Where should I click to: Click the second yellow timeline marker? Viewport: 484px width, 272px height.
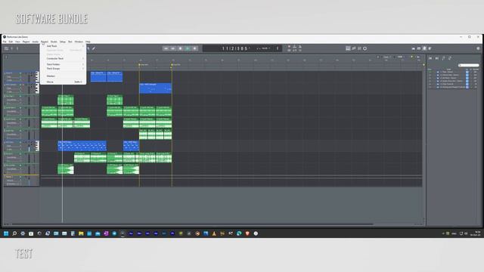coord(172,65)
